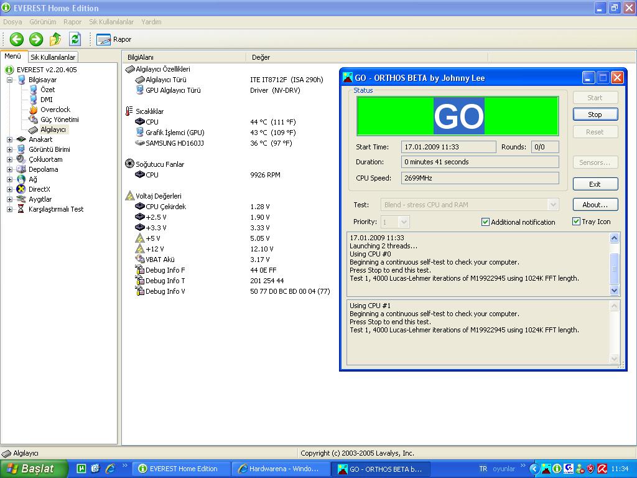
Task: Select the VBAT Akü voltage row
Action: 202,260
